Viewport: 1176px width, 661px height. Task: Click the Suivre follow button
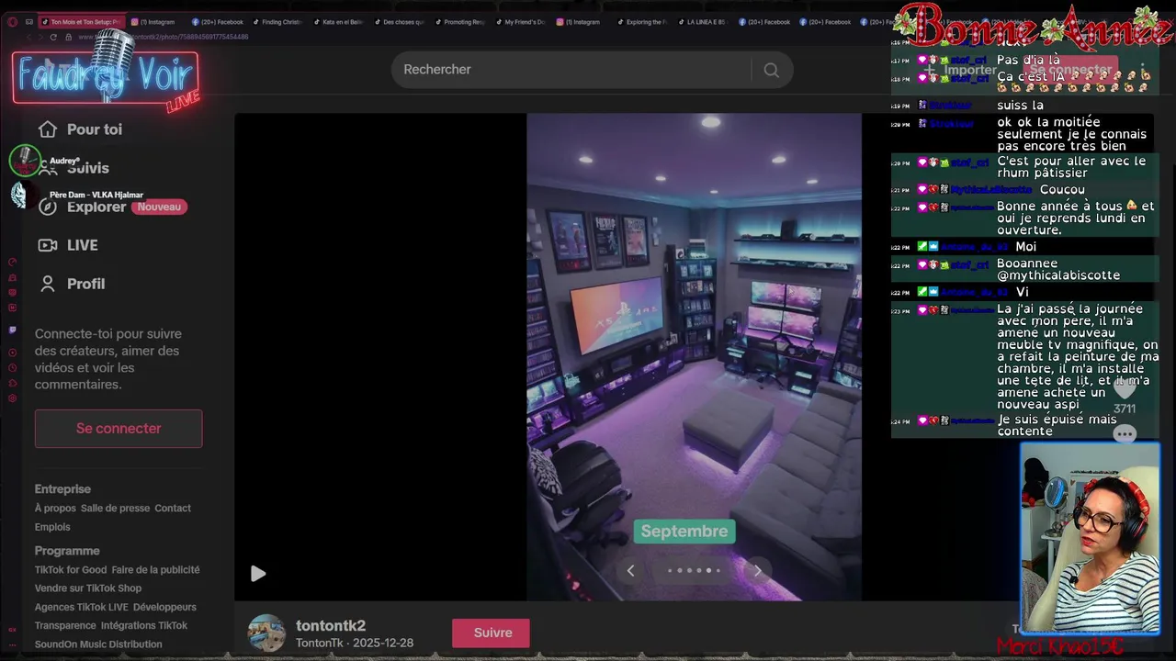(492, 633)
